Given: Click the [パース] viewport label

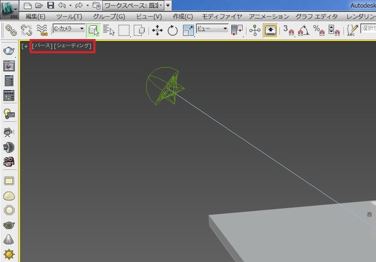Looking at the screenshot, I should [42, 47].
